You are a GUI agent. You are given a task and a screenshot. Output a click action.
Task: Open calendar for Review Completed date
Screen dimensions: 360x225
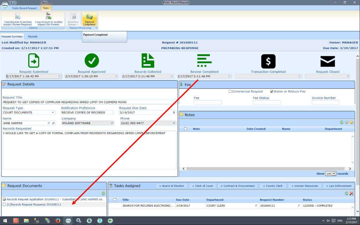click(229, 77)
